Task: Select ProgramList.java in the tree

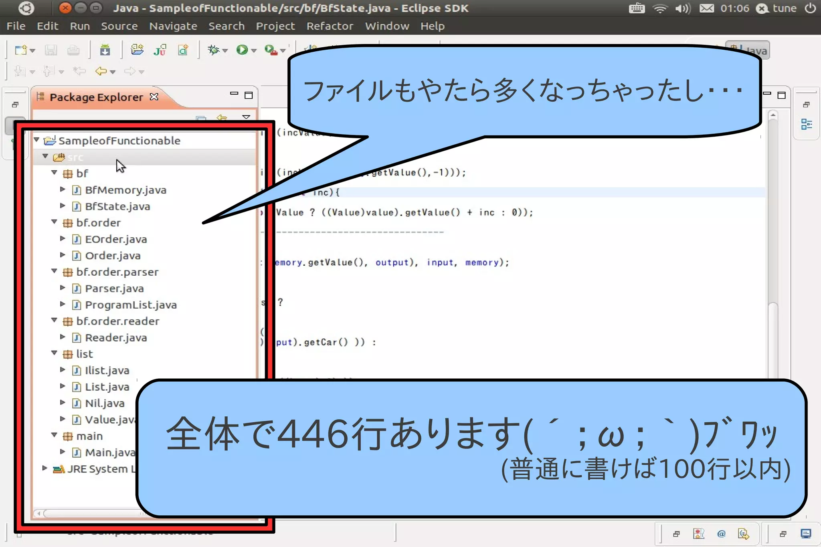Action: point(131,305)
